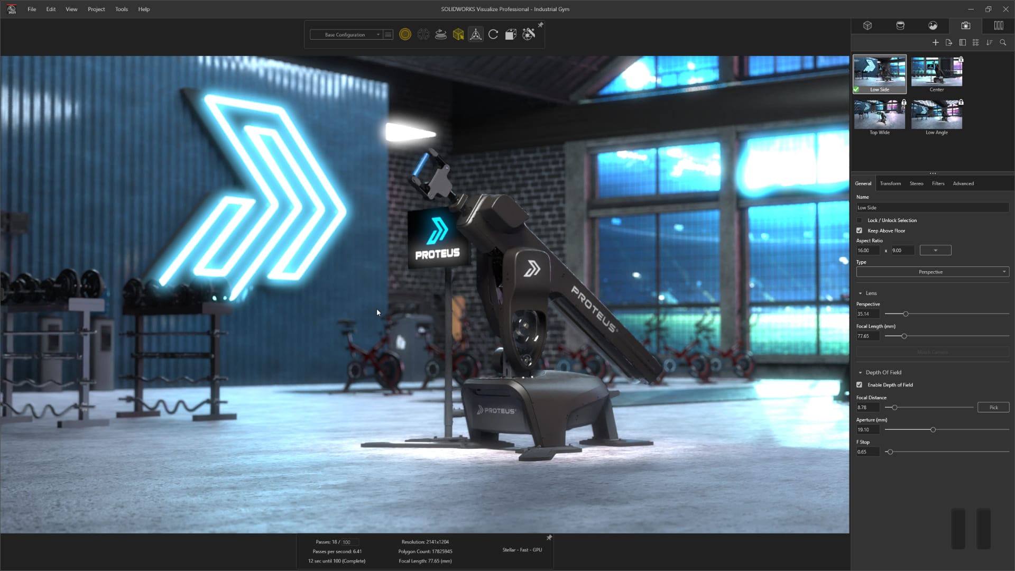Image resolution: width=1015 pixels, height=571 pixels.
Task: Open the Appearances paint bucket tab
Action: click(x=900, y=25)
